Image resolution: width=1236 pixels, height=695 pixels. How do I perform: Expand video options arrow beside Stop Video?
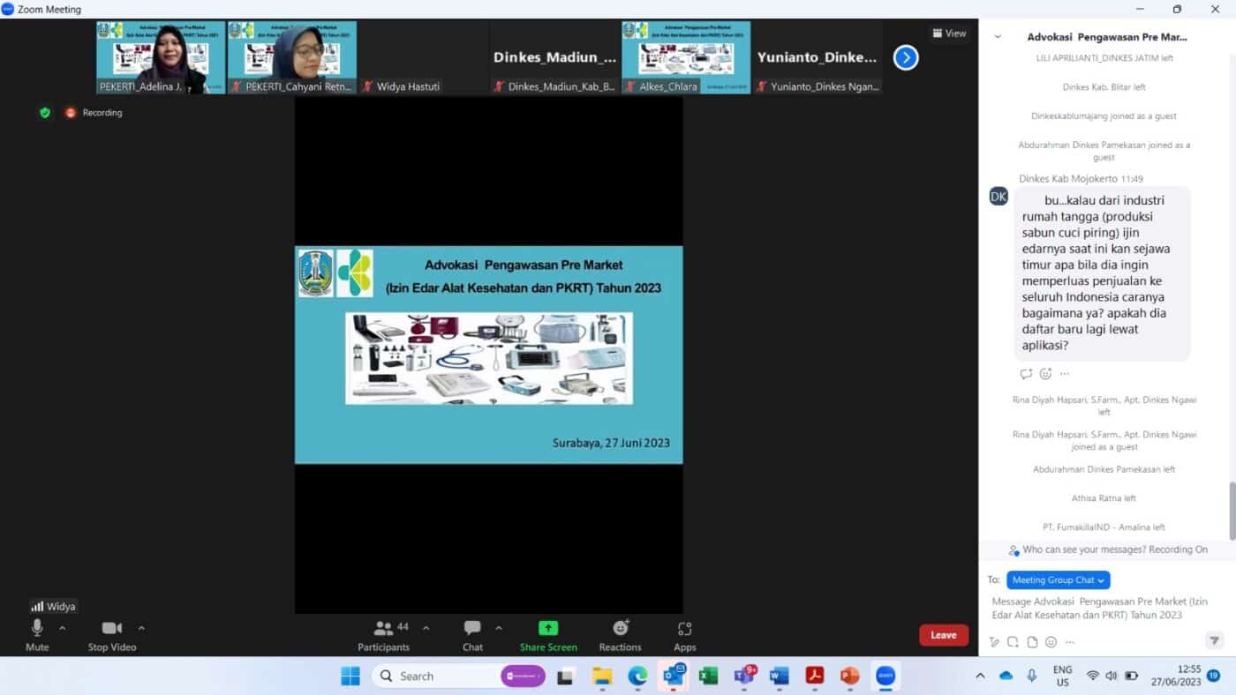pyautogui.click(x=141, y=628)
